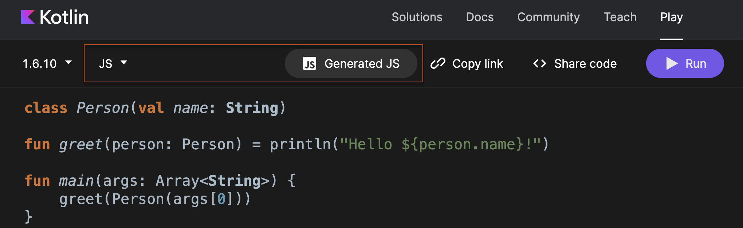Viewport: 743px width, 228px height.
Task: Click the 'greet(Person(args[0]))' call line
Action: point(155,199)
